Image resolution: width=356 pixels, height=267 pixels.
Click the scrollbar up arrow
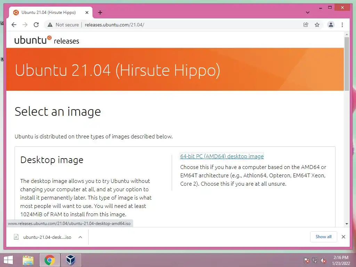347,34
